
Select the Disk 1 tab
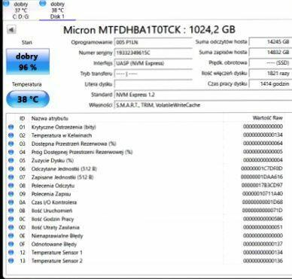(x=57, y=10)
